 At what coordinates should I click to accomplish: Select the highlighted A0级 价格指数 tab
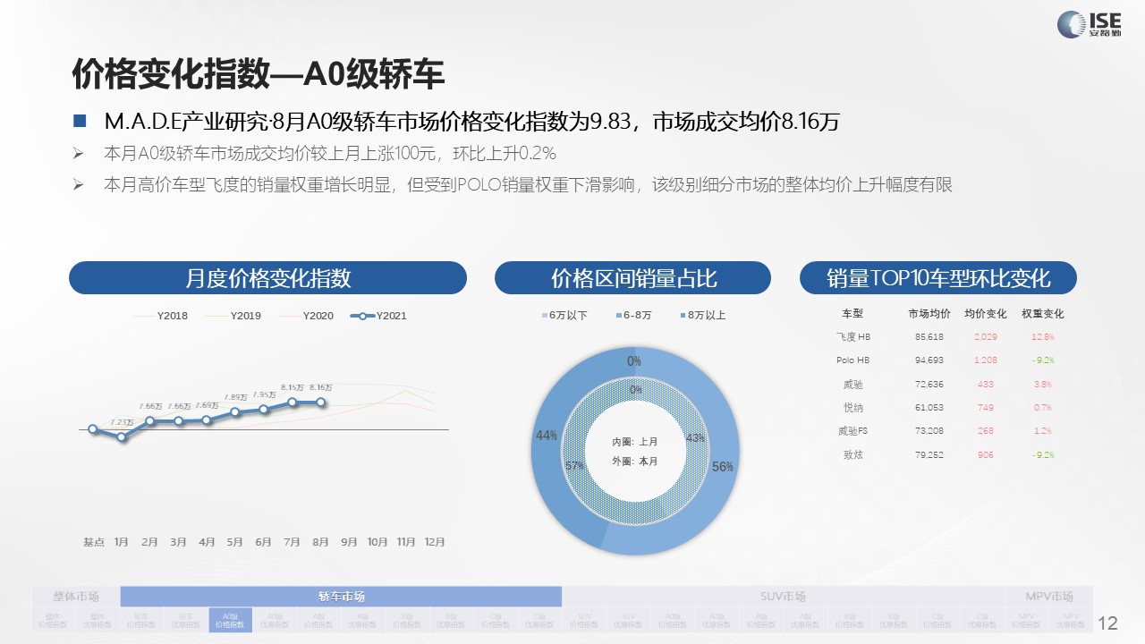pyautogui.click(x=231, y=620)
